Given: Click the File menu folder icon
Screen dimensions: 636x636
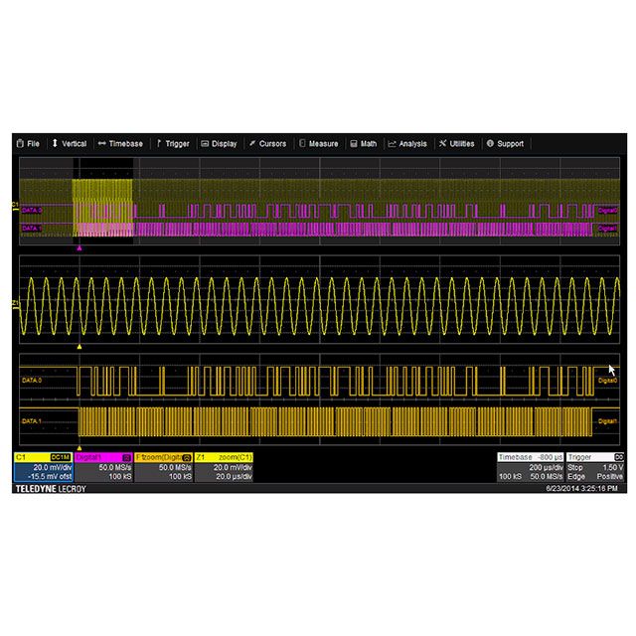Looking at the screenshot, I should pyautogui.click(x=20, y=143).
